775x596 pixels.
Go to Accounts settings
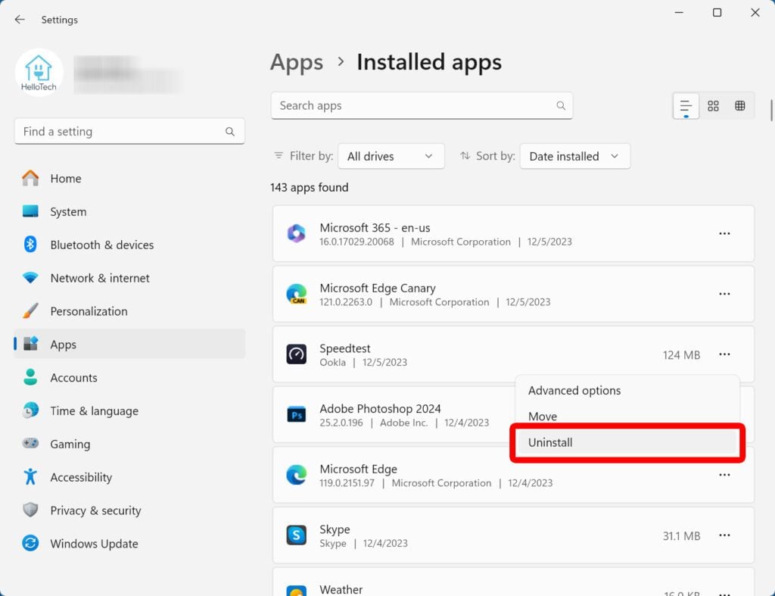tap(73, 377)
